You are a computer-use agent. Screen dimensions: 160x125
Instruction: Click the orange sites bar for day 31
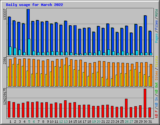tap(151, 75)
